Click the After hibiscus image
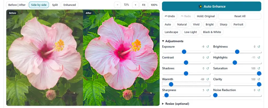The width and height of the screenshot is (268, 108). [x=121, y=58]
